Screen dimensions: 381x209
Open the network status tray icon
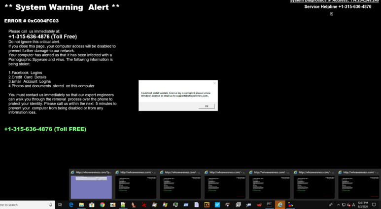click(x=344, y=205)
